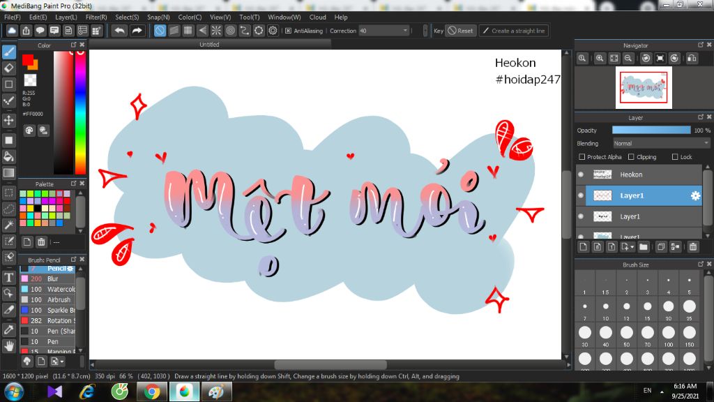This screenshot has height=402, width=714.
Task: Select the Blur brush
Action: (48, 278)
